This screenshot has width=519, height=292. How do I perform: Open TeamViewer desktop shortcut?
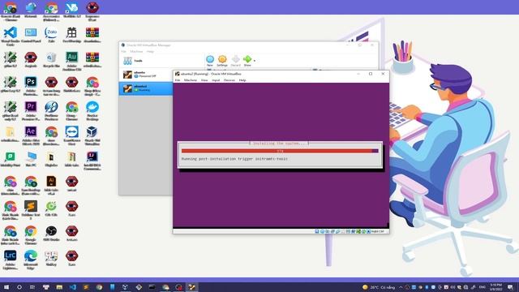(72, 135)
